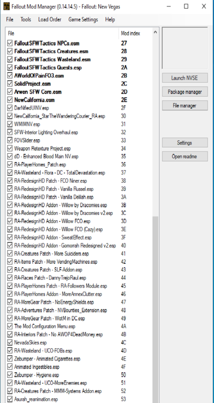Select RA-RedesignHD Addon - Willow FCO (Cazy).esp
The height and width of the screenshot is (403, 214).
(58, 229)
